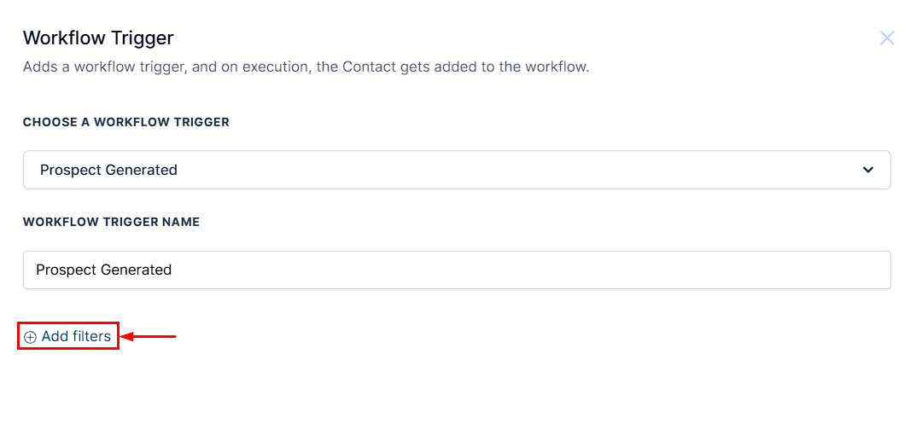Open the Choose a Workflow Trigger dropdown
Screen dimensions: 916x424
(457, 170)
